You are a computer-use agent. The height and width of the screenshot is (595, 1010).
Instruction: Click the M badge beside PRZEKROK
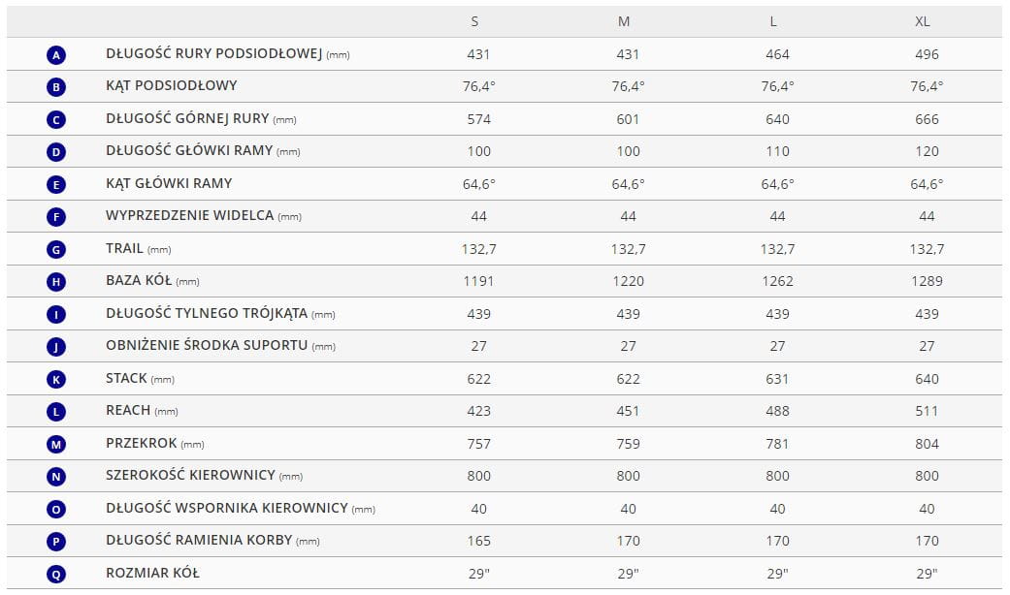click(56, 444)
